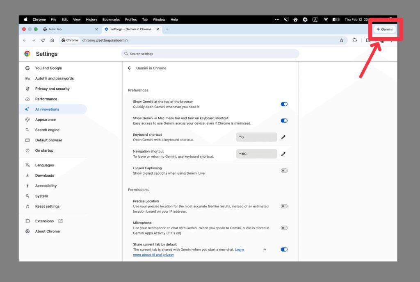Open a new tab with plus icon
Screen dimensions: 420x282
(x=167, y=29)
